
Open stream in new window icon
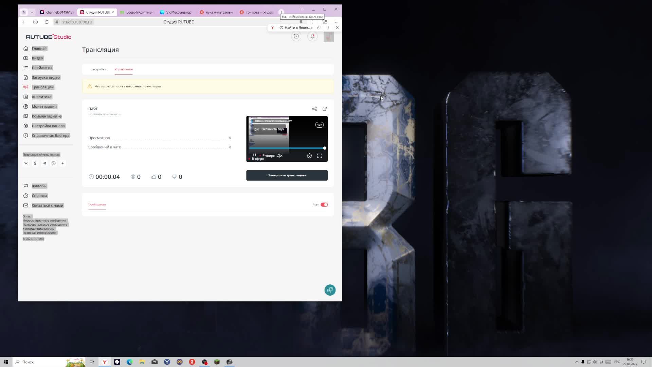[x=325, y=109]
